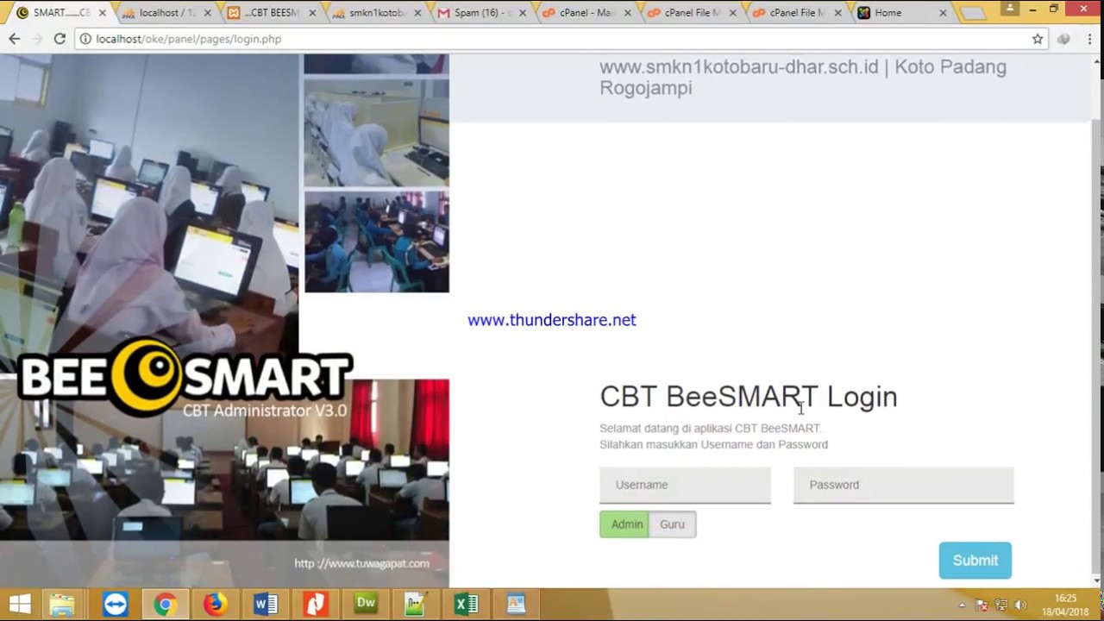Viewport: 1104px width, 621px height.
Task: View site information icon in address bar
Action: click(x=85, y=39)
